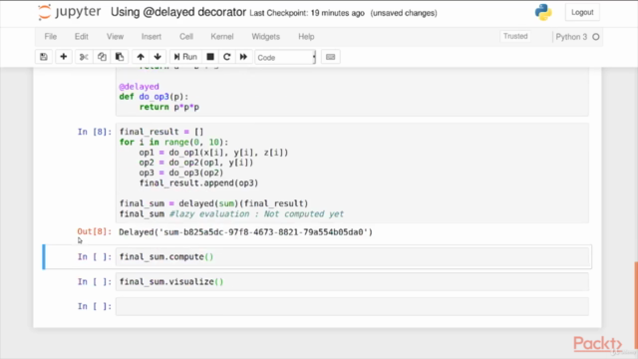Run the selected cell
This screenshot has width=638, height=359.
185,57
